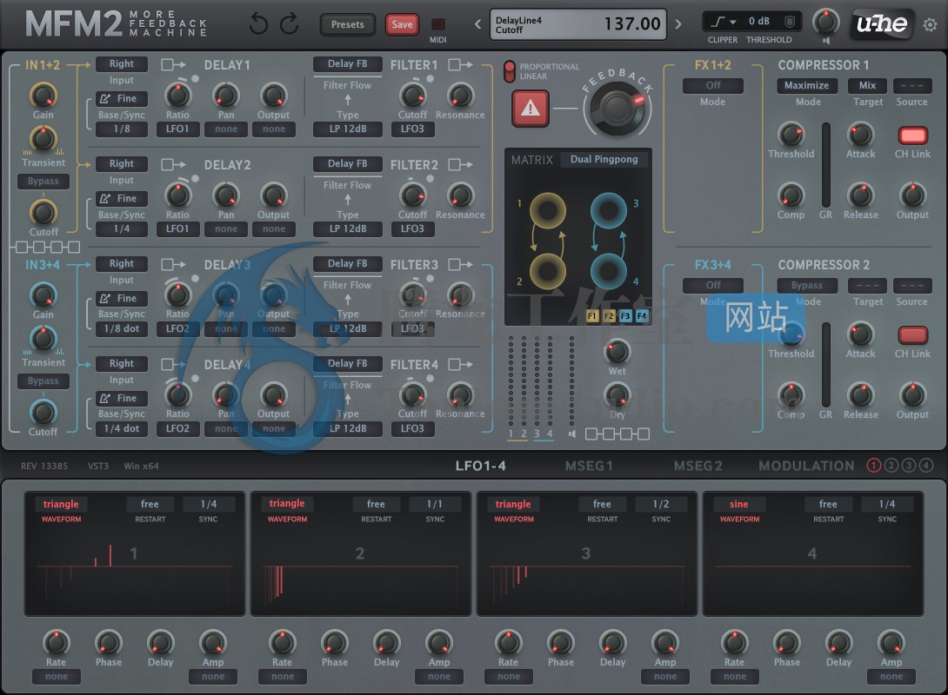Toggle the Proportional/Linear feedback switch

(x=509, y=71)
